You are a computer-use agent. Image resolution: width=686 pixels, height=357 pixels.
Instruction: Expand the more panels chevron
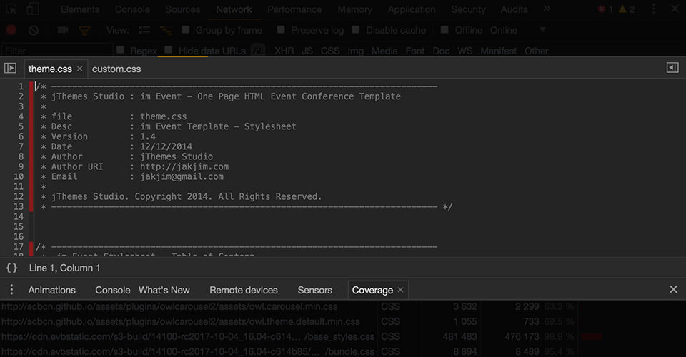[547, 9]
